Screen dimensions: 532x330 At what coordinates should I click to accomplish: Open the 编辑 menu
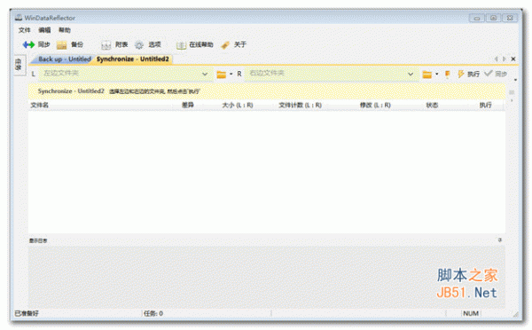pos(44,30)
